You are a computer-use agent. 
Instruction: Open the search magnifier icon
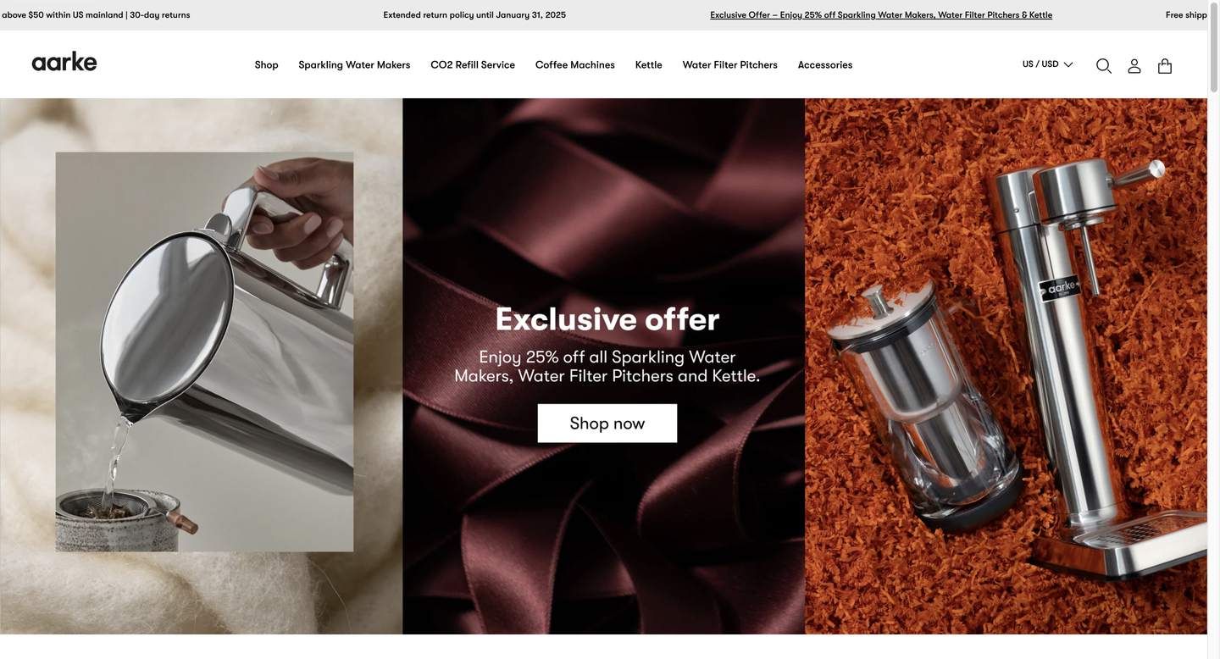click(x=1103, y=66)
